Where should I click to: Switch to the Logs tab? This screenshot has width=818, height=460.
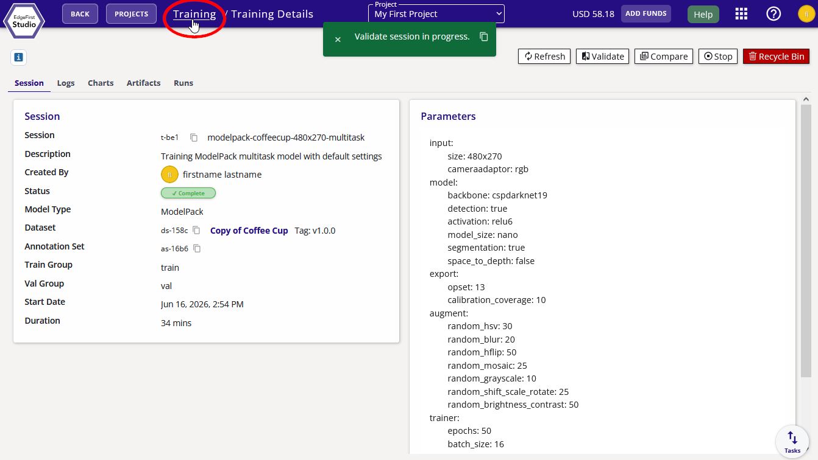pos(66,83)
